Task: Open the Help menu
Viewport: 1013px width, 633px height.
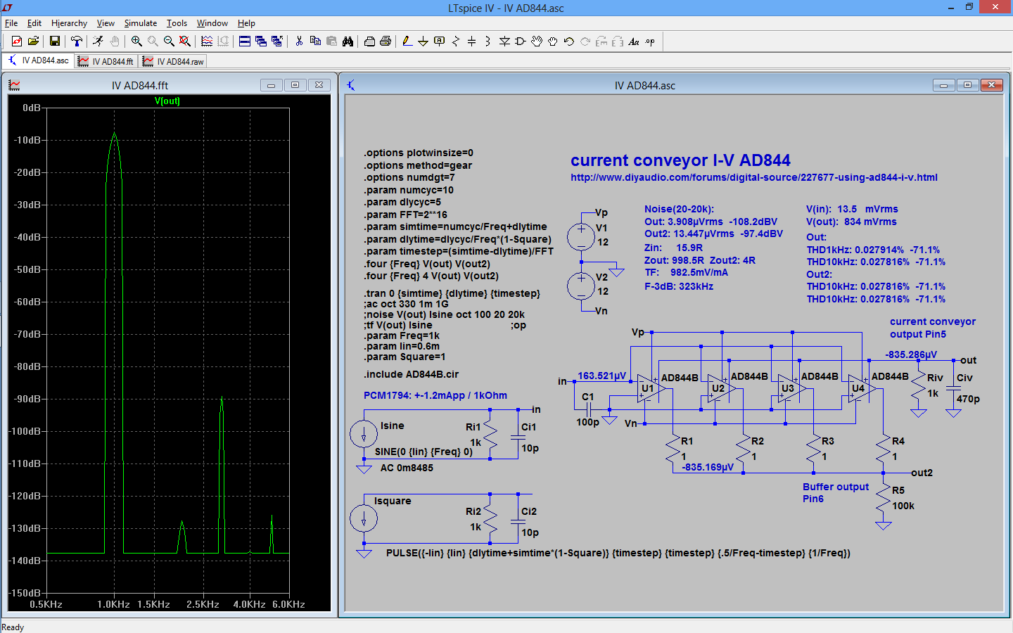Action: coord(246,23)
